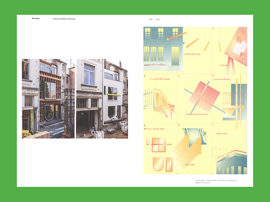Click the blue building facade illustration
The image size is (270, 202).
coord(163,47)
